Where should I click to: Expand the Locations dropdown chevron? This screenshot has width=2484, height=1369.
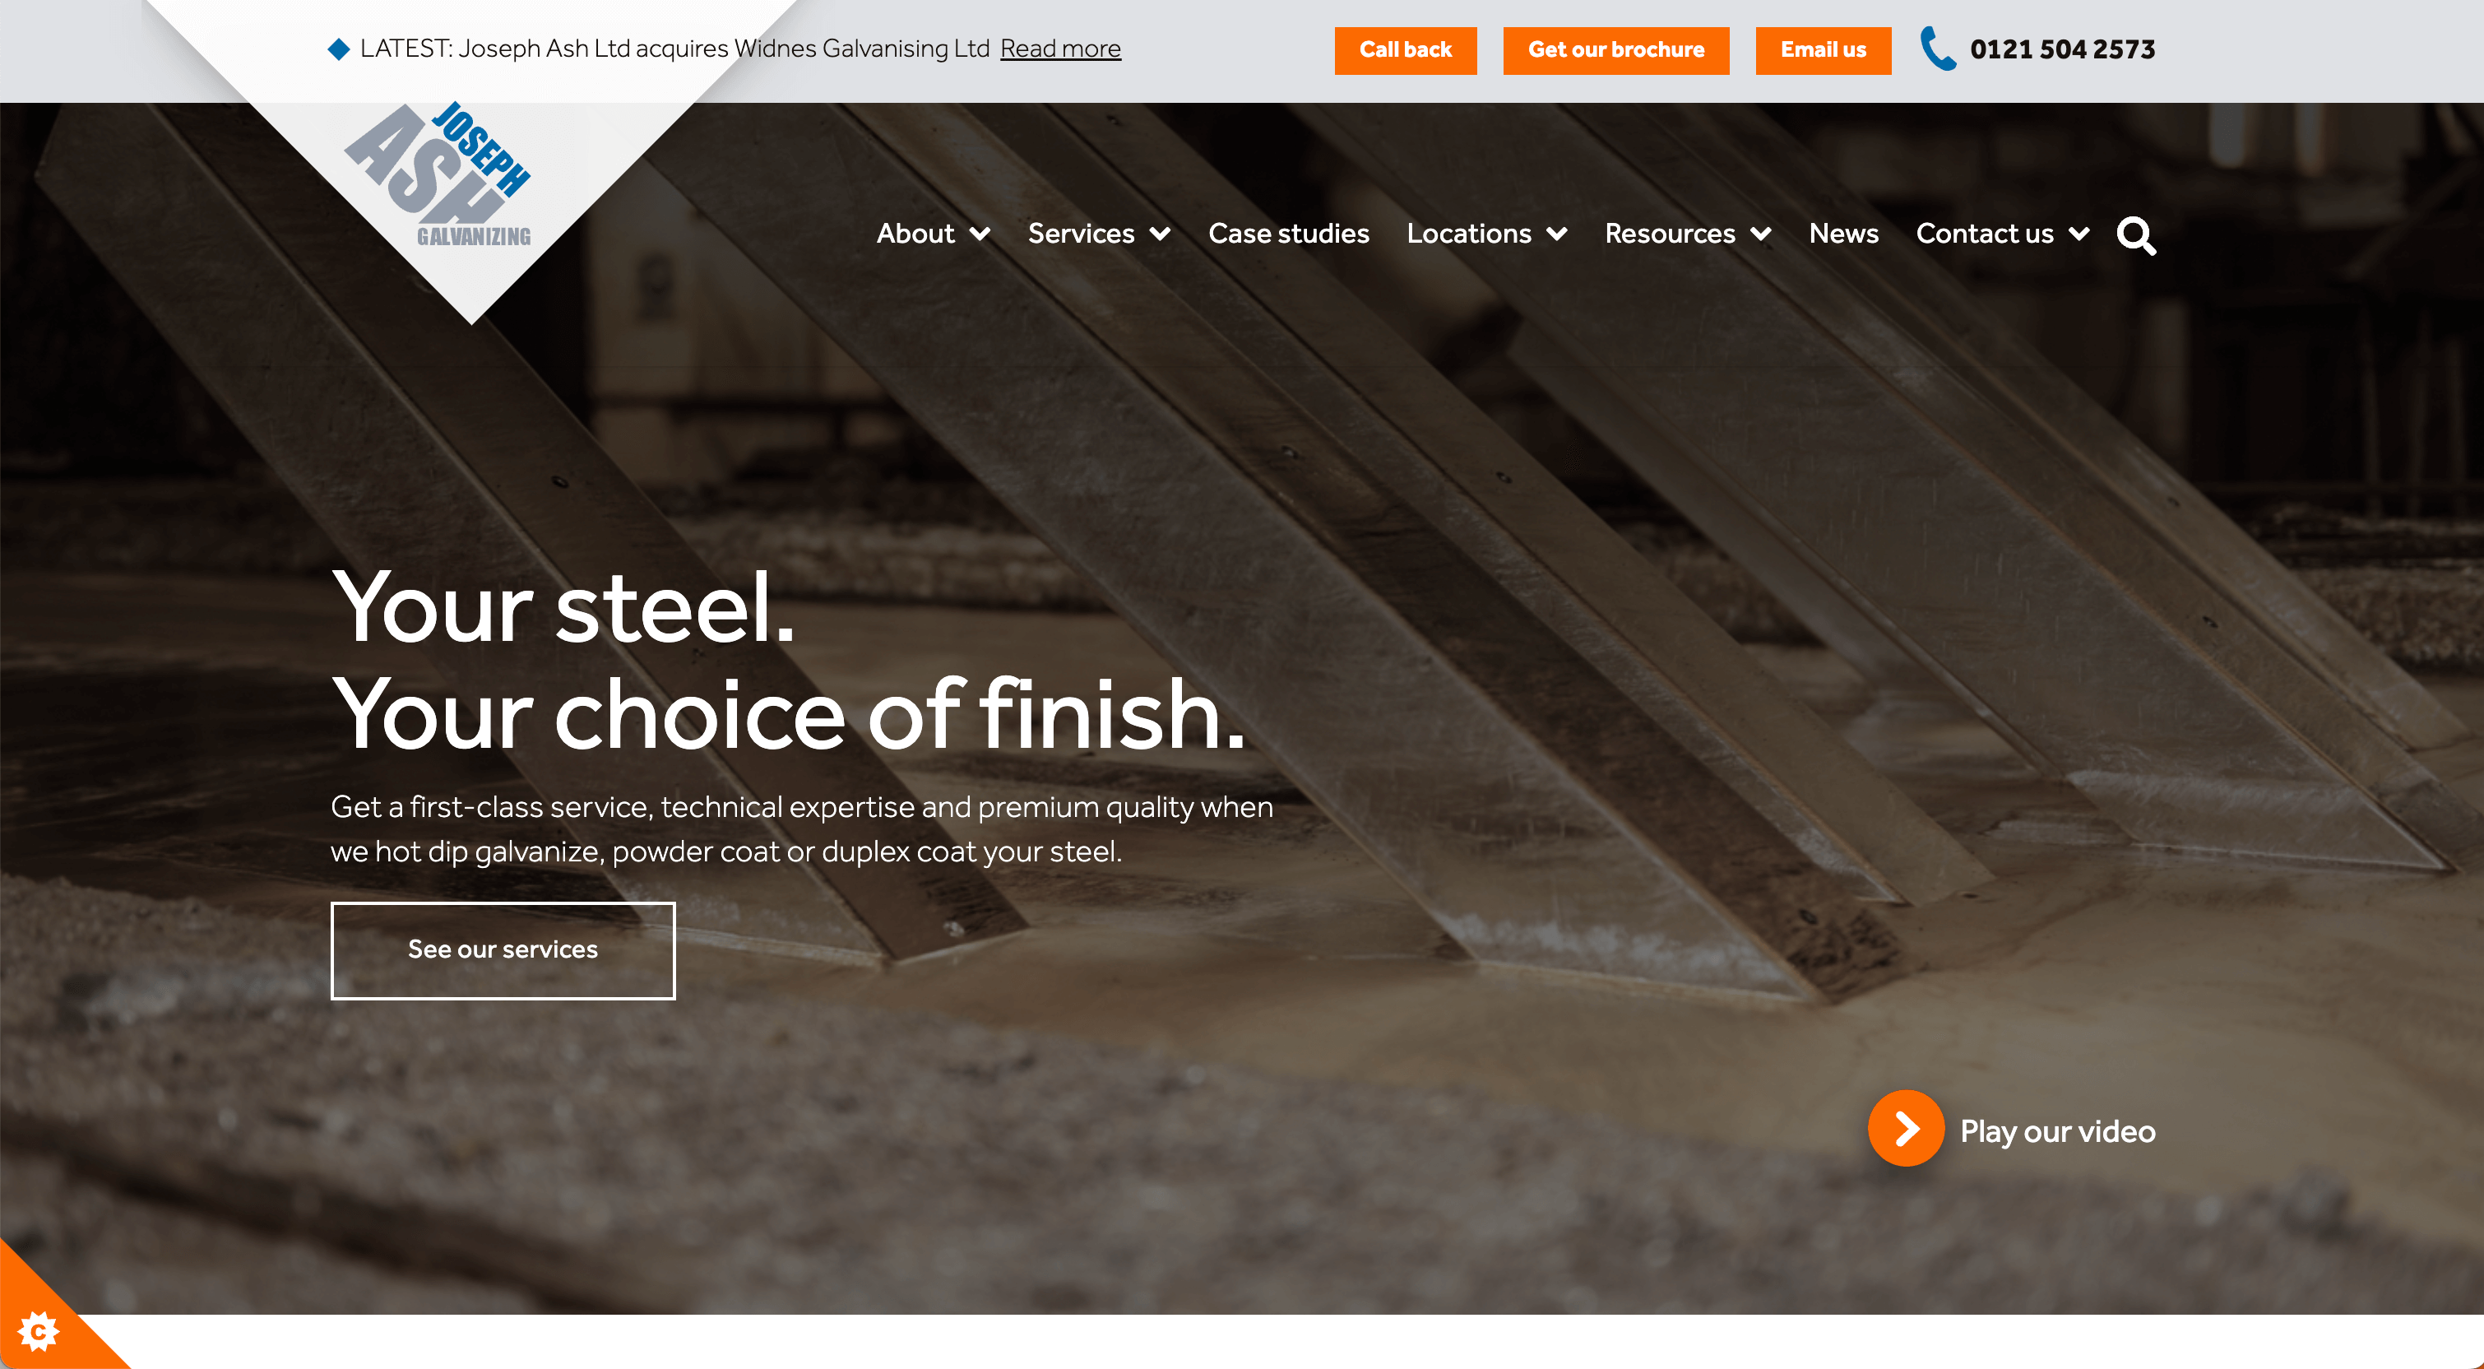click(1556, 234)
